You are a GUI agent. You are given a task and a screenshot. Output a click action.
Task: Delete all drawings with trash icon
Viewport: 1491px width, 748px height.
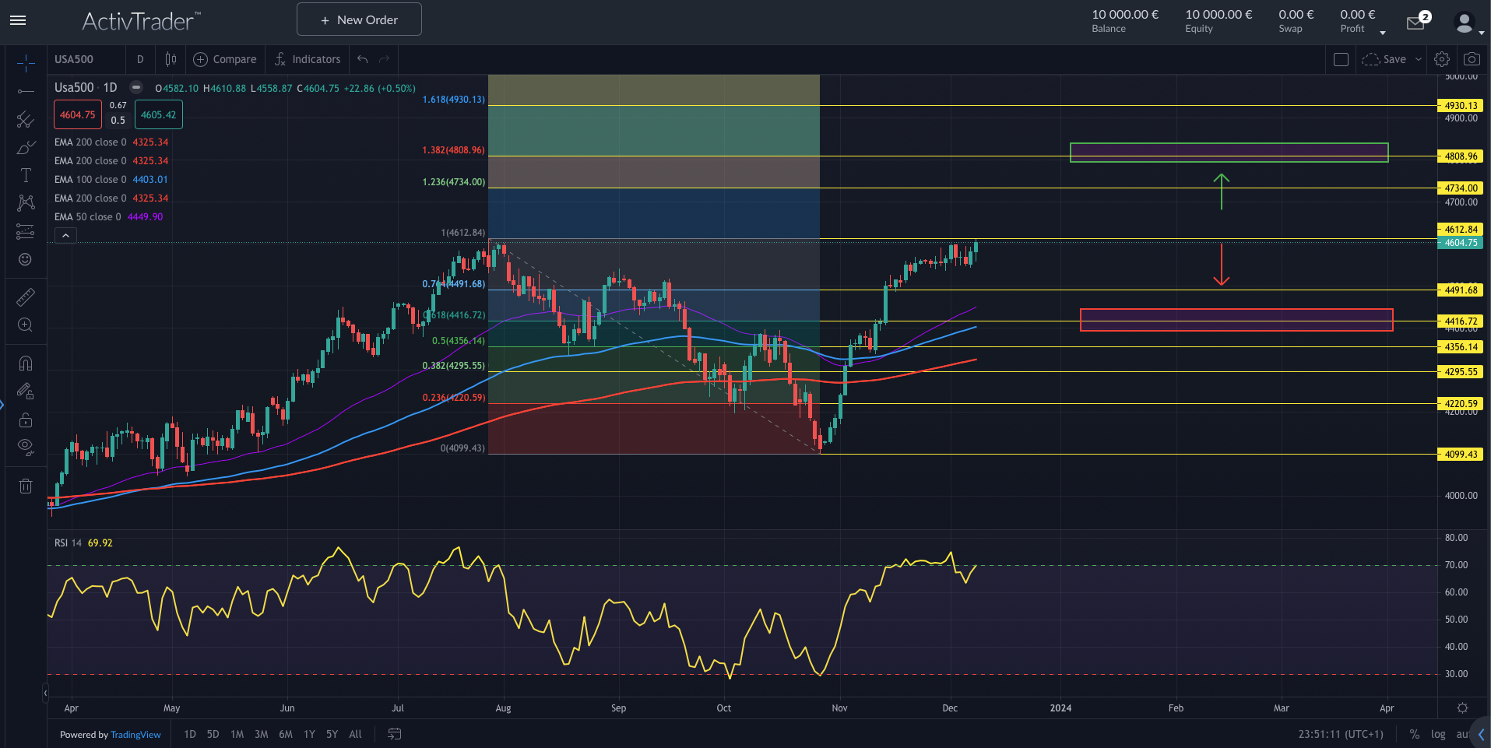(x=26, y=486)
